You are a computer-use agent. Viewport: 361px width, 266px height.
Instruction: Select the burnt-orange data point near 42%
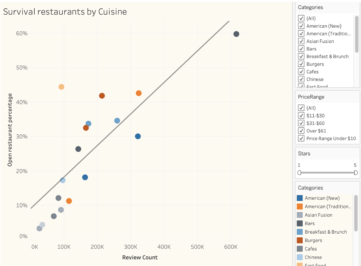point(102,96)
